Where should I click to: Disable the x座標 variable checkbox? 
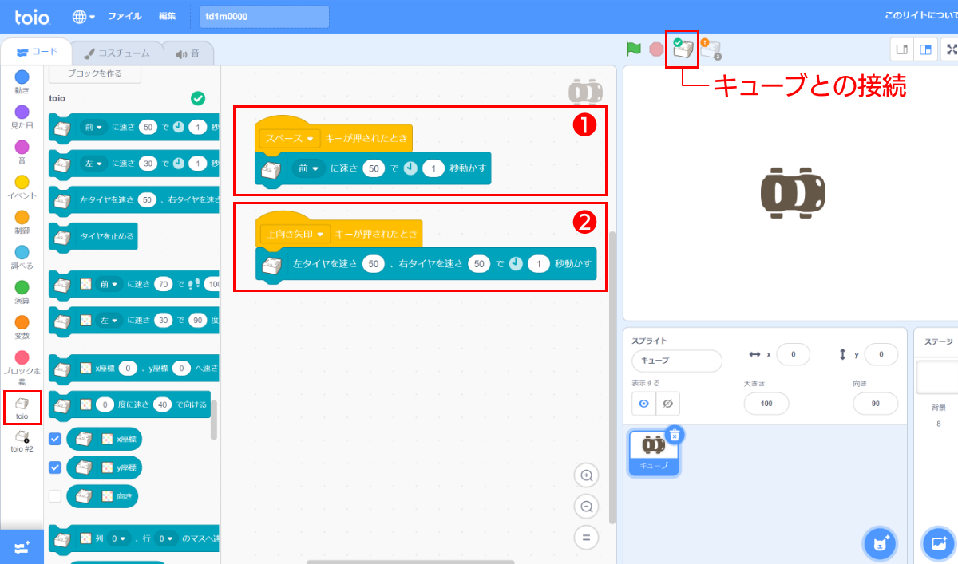coord(55,439)
